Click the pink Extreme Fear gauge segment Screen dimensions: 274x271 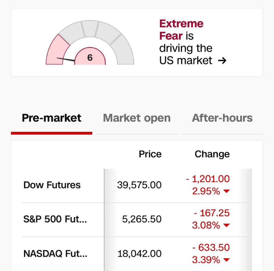pyautogui.click(x=57, y=50)
